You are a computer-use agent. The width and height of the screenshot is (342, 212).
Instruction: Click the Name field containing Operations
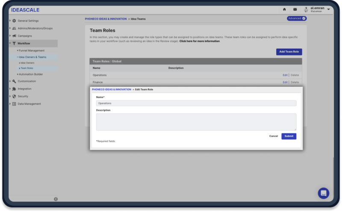pos(196,103)
